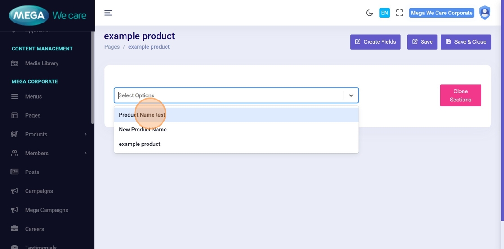Click the Campaigns megaphone icon

[14, 191]
